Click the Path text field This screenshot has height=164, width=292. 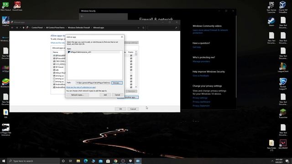[93, 83]
